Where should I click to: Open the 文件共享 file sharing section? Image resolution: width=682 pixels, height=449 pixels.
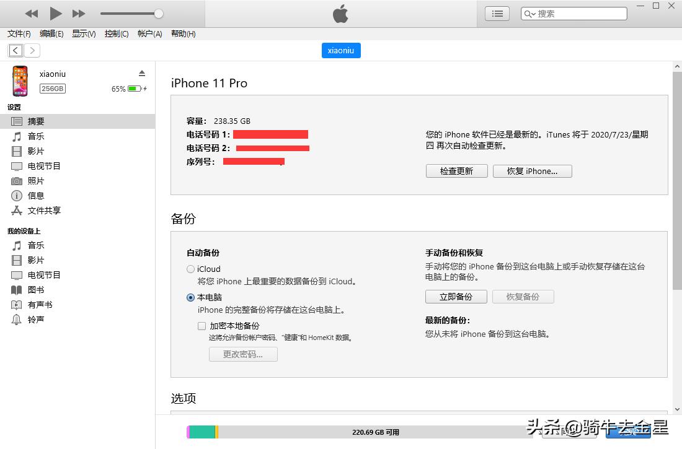44,210
